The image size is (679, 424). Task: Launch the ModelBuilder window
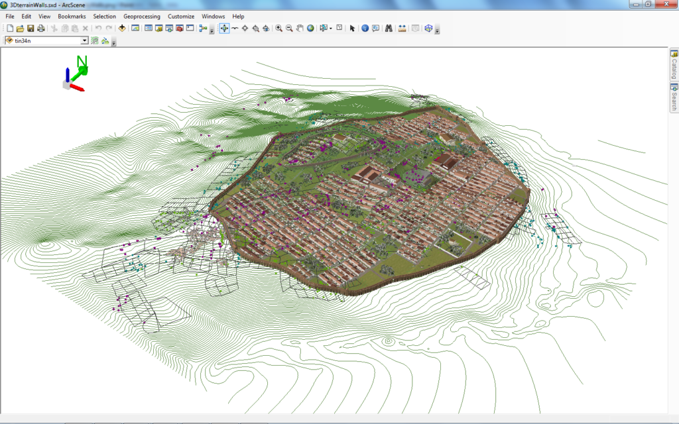pyautogui.click(x=203, y=28)
